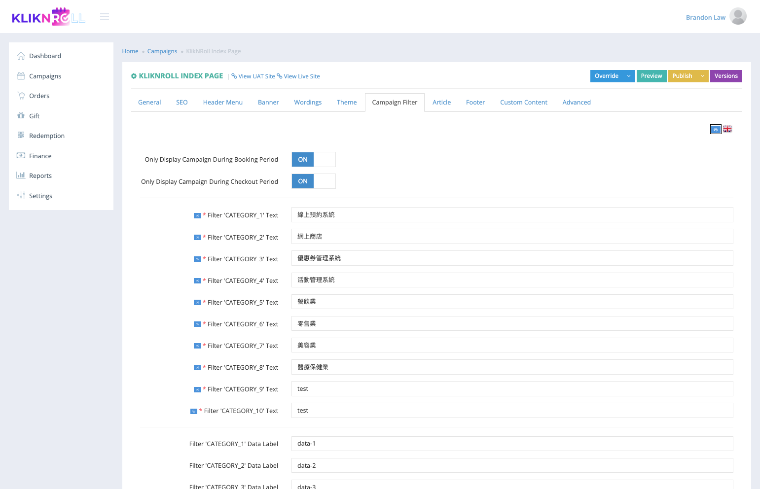
Task: Open Brandon Law user avatar
Action: (738, 16)
